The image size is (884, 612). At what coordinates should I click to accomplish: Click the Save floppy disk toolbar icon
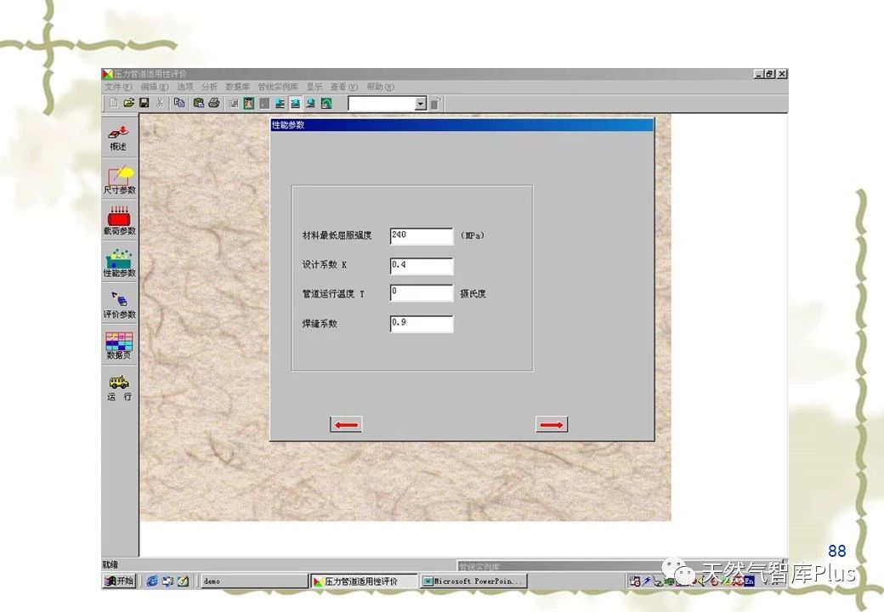point(144,103)
